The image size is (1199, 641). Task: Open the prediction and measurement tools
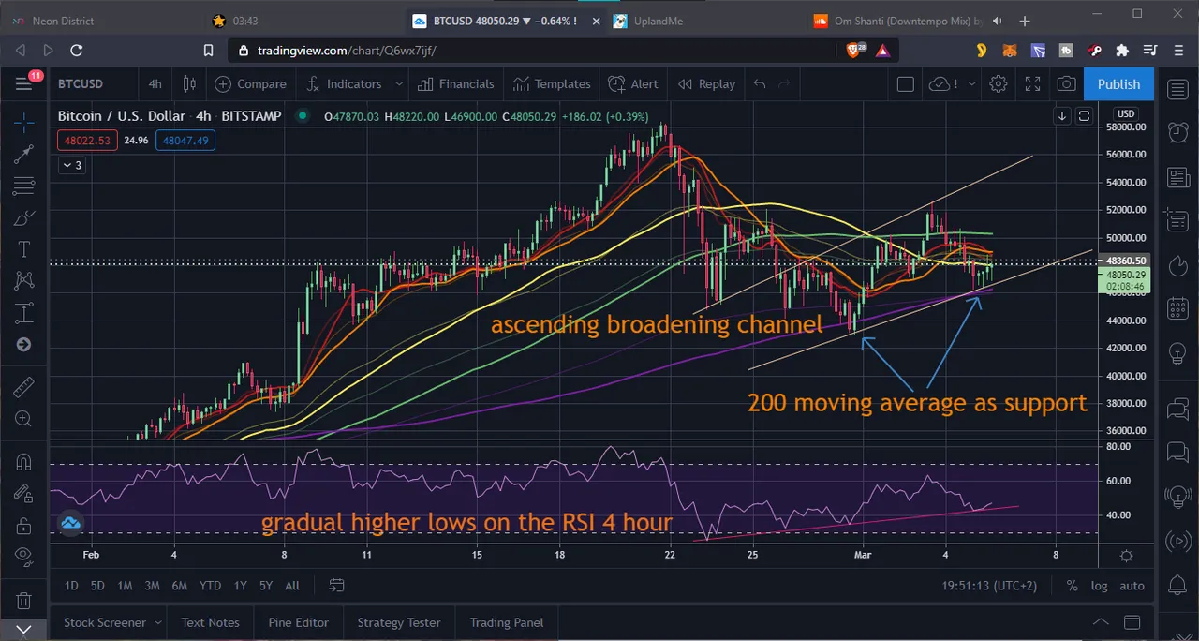(x=24, y=312)
